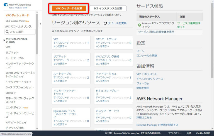
Task: Open NAT ゲートウェイ in the sidebar
Action: coord(16,122)
